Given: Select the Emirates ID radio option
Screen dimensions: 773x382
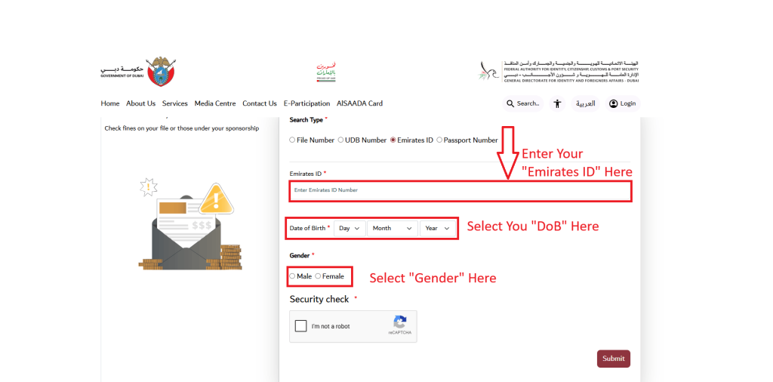Looking at the screenshot, I should 393,140.
